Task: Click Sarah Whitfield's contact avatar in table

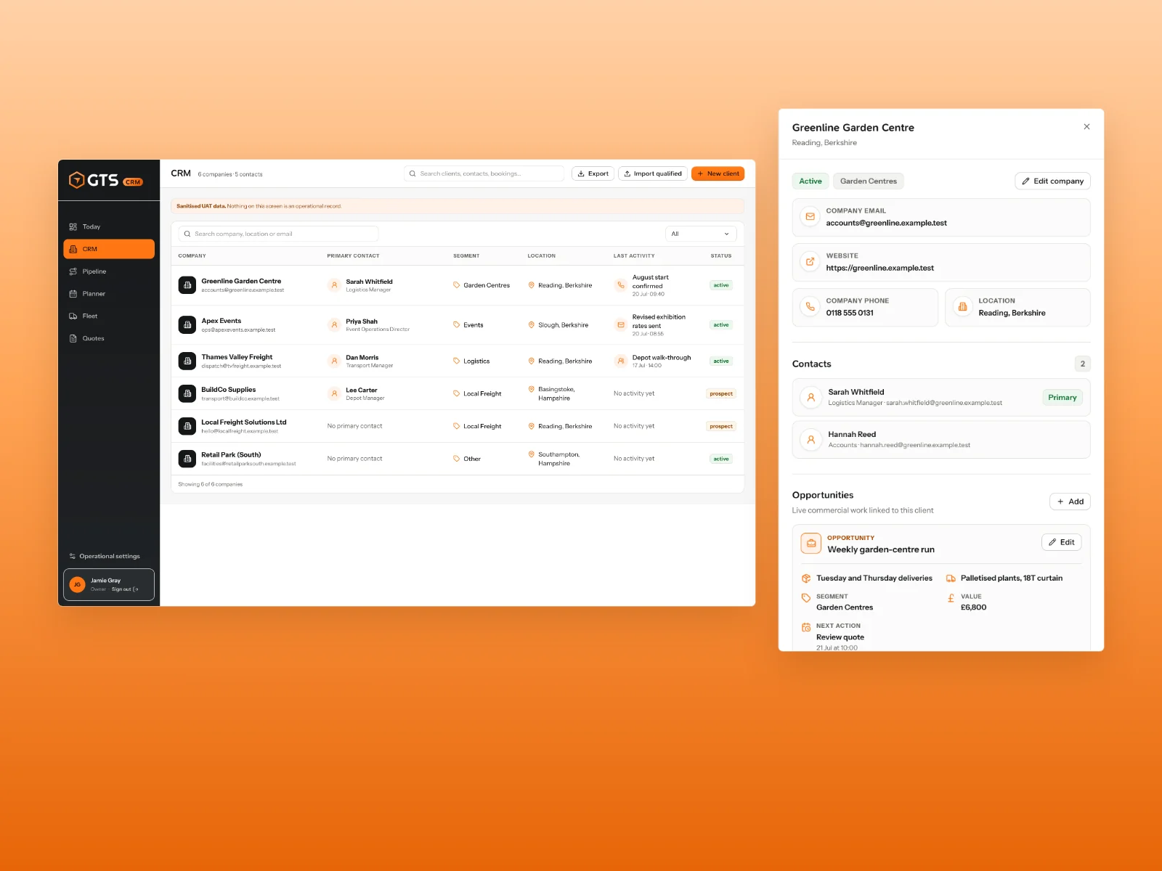Action: click(334, 285)
